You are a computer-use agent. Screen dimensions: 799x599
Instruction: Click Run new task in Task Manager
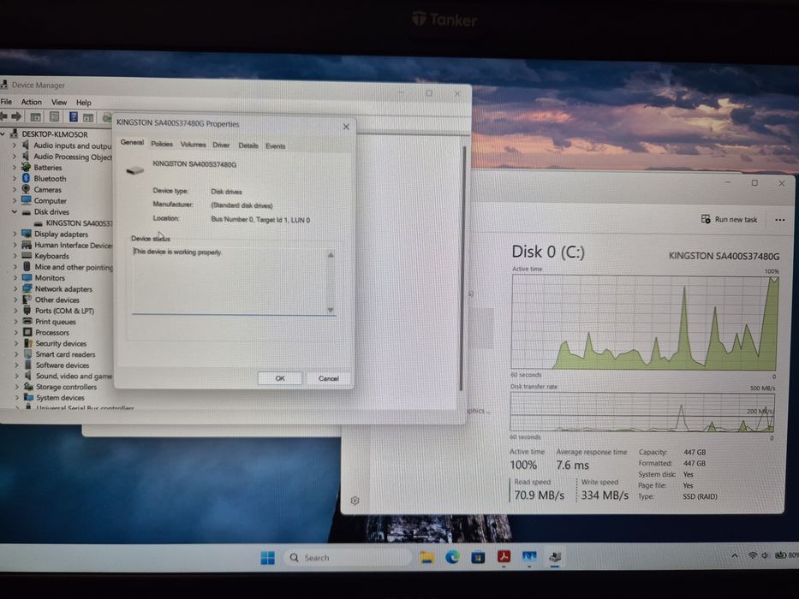[729, 219]
